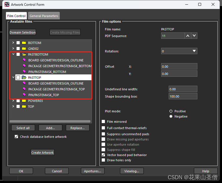Expand the TOP film node
The width and height of the screenshot is (222, 183).
[x=13, y=106]
